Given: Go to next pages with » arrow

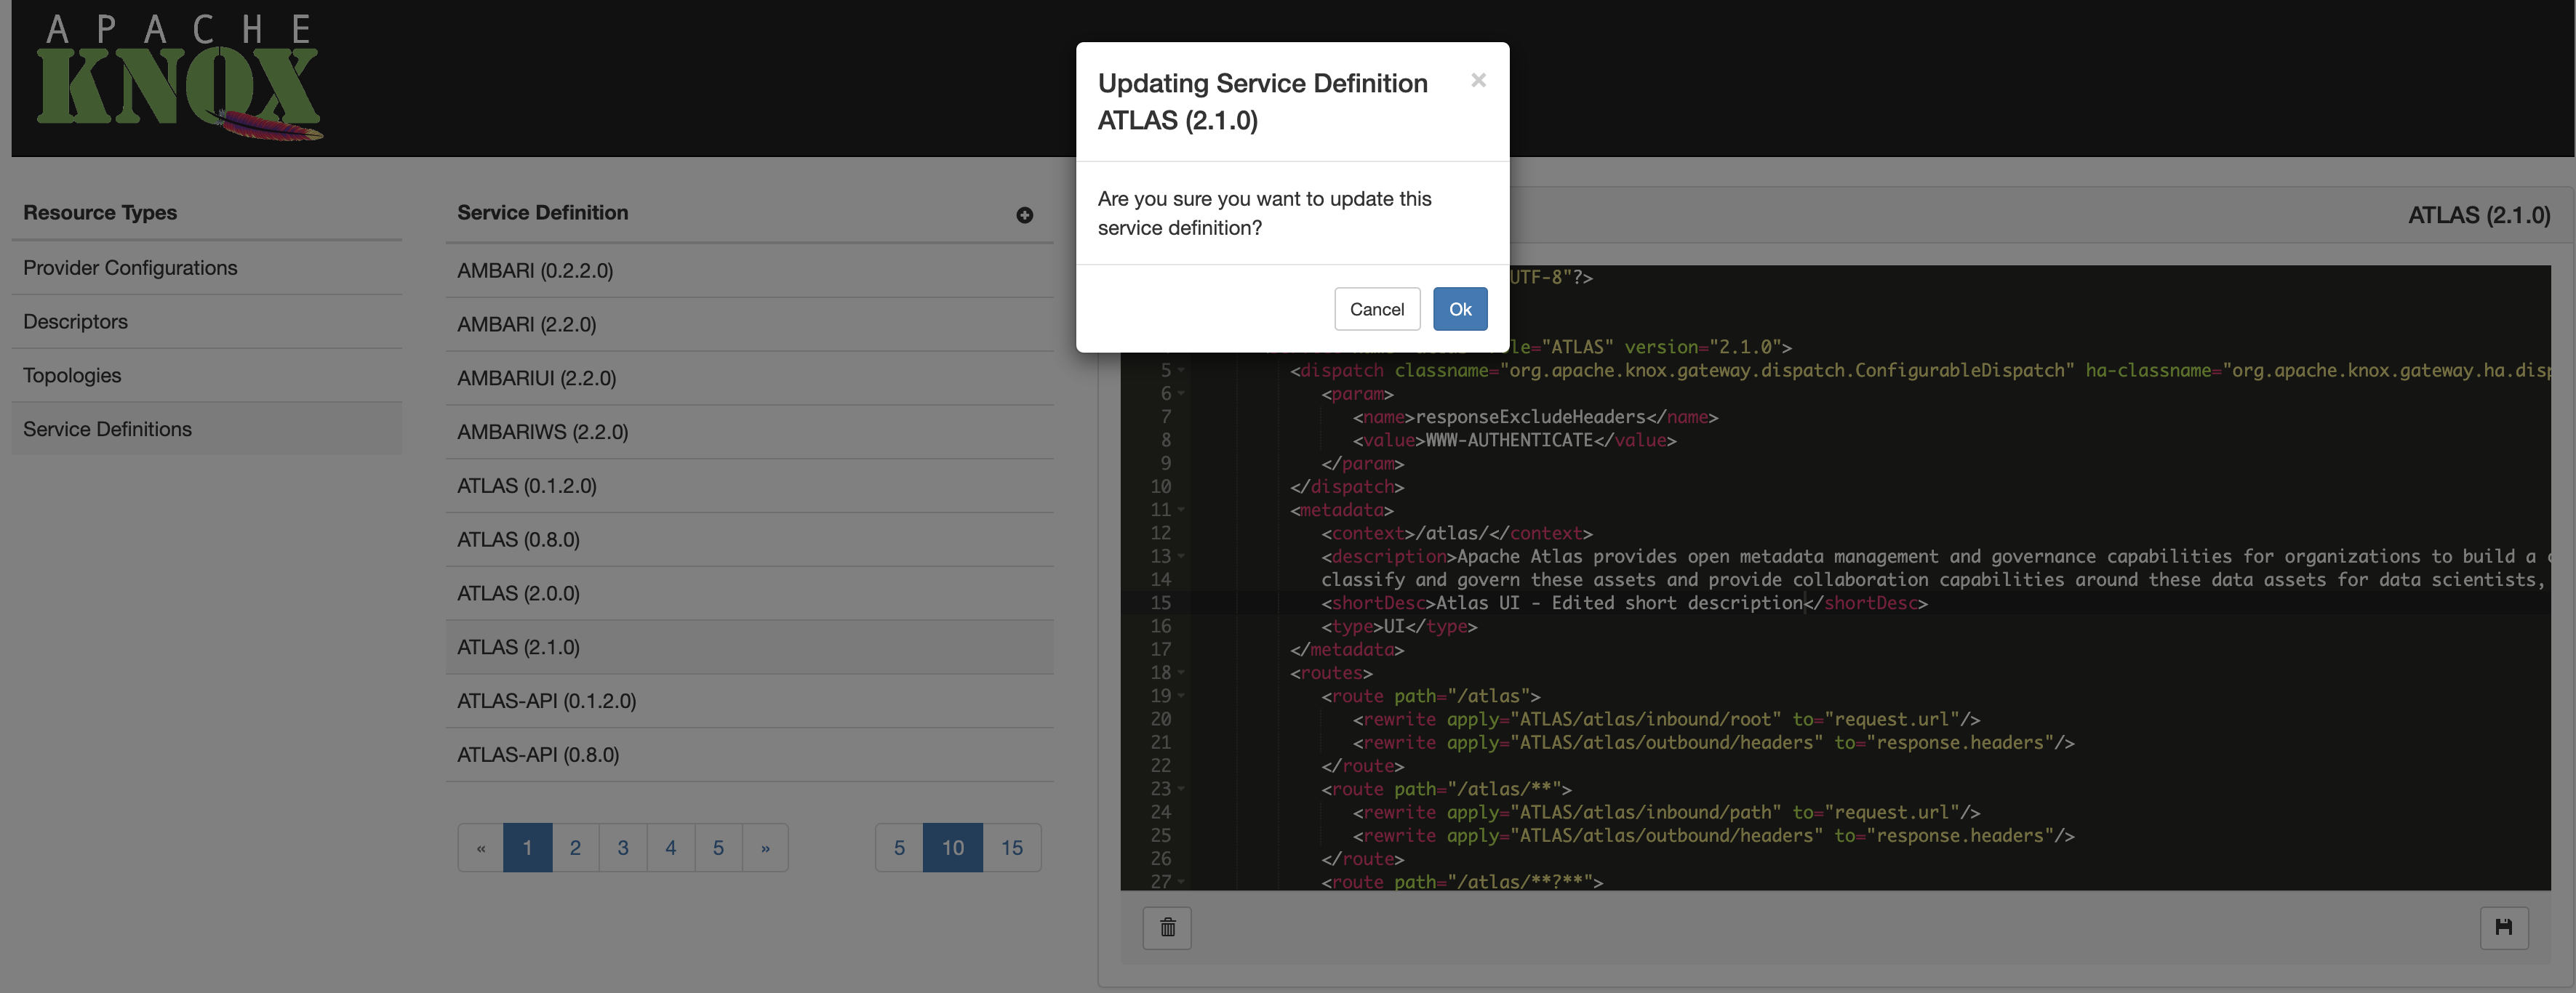Looking at the screenshot, I should (765, 848).
